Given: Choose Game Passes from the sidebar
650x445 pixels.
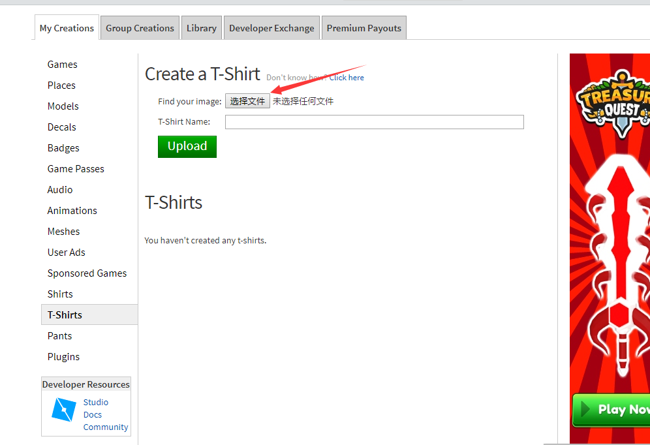Looking at the screenshot, I should 76,169.
